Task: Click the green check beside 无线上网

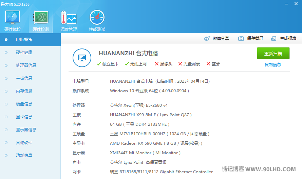Action: [x=127, y=64]
